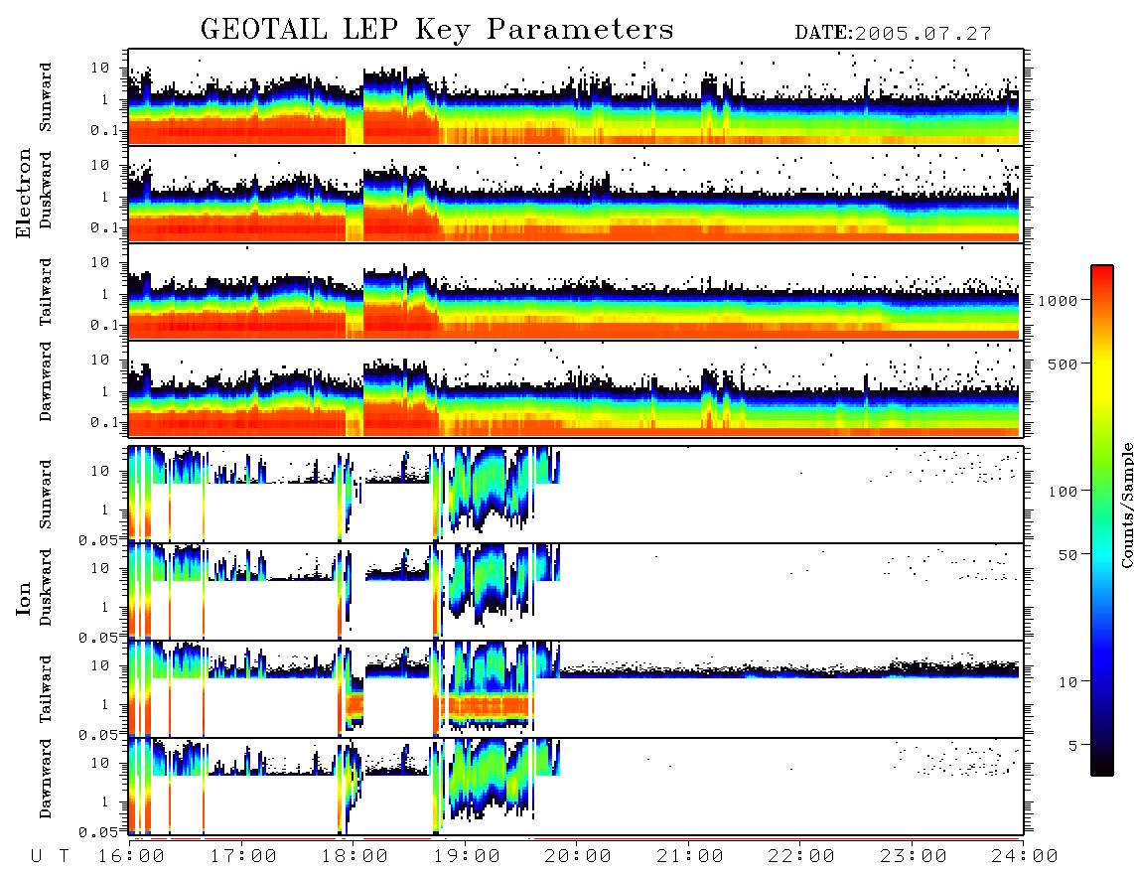Select the Electron "Tailward" axis label
The height and width of the screenshot is (874, 1134).
coord(46,291)
